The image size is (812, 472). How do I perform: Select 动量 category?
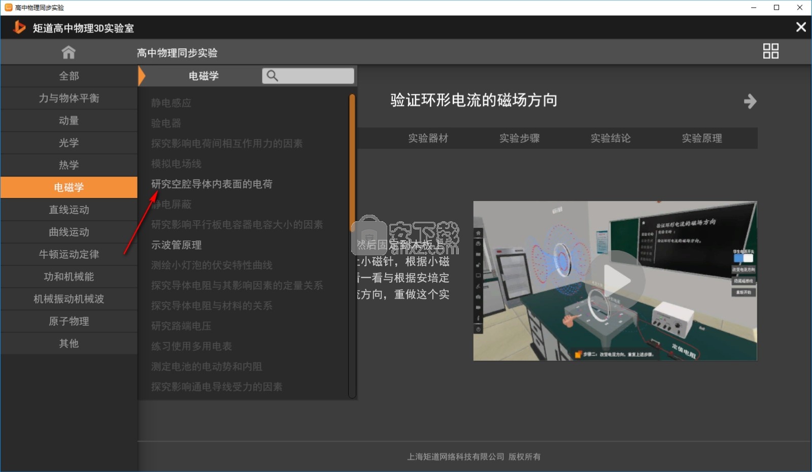[x=69, y=120]
